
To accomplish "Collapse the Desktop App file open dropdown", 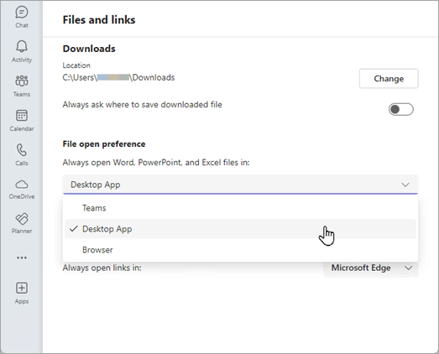I will point(240,185).
